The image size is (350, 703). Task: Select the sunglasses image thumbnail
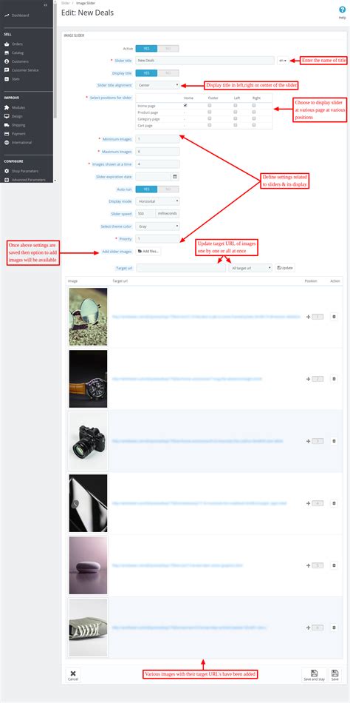tap(88, 317)
